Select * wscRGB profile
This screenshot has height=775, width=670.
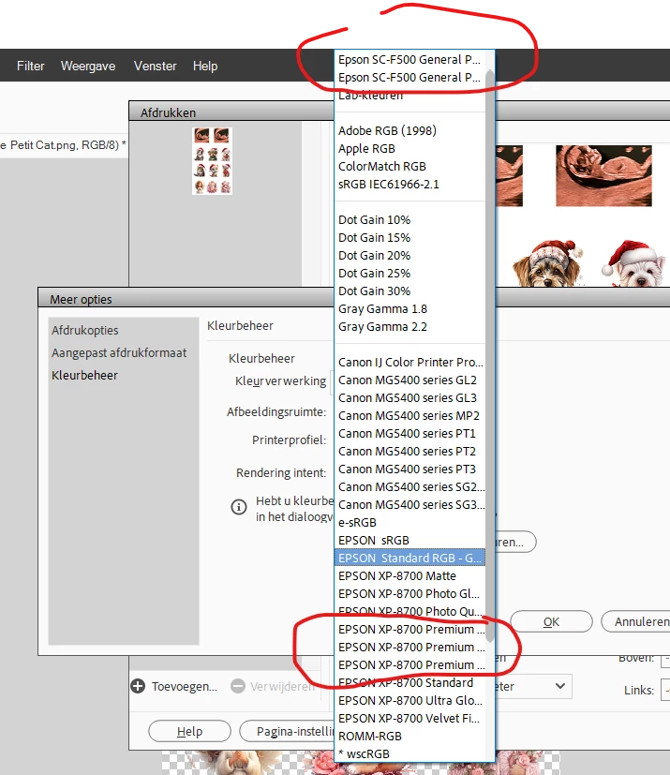coord(409,753)
